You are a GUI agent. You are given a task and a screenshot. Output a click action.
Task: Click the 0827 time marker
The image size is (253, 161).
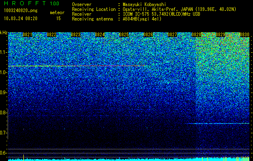tap(172, 35)
